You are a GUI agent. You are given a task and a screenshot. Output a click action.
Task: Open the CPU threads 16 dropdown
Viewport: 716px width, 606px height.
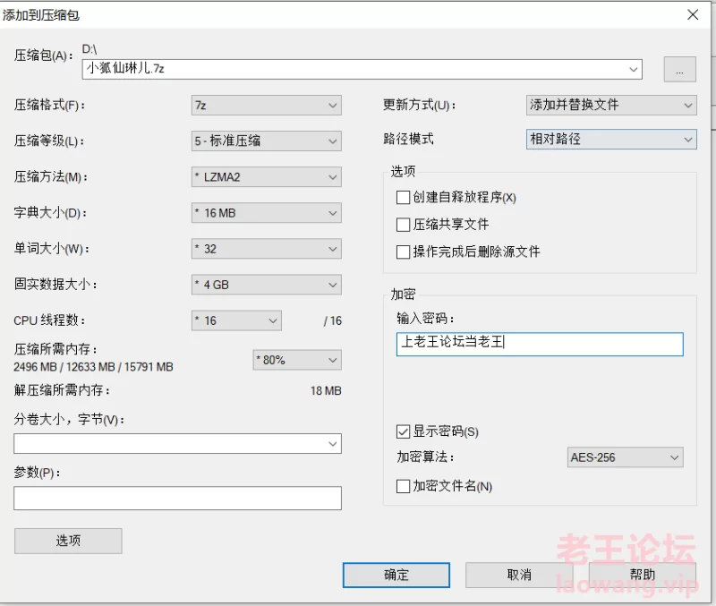(236, 320)
